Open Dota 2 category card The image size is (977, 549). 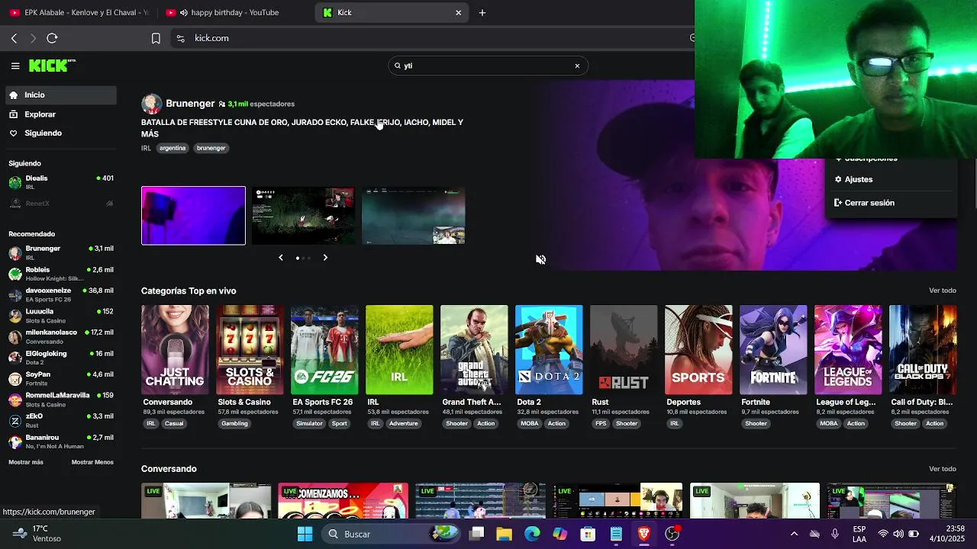point(549,350)
